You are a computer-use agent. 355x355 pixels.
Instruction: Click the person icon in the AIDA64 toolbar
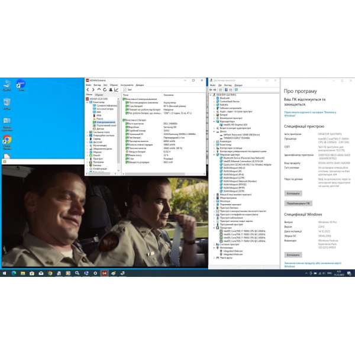[111, 90]
